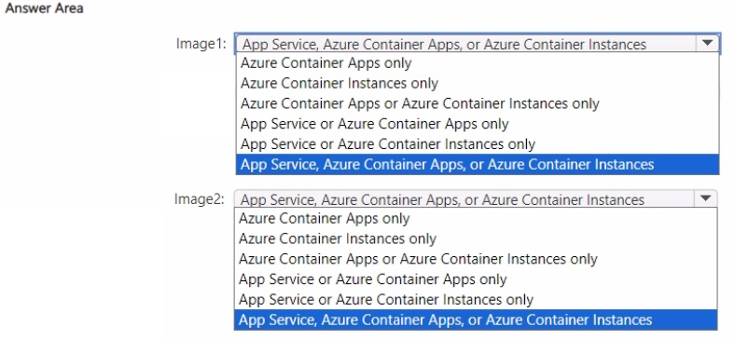This screenshot has width=735, height=353.
Task: Pick "App Service or Azure Container Apps only" for Image2
Action: click(476, 279)
